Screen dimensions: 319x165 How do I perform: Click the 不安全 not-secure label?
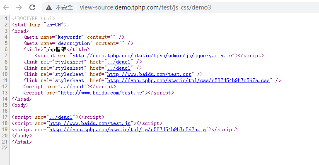[x=64, y=8]
